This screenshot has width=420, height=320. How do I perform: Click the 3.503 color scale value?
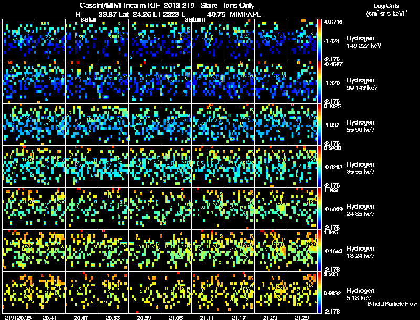[x=331, y=274]
